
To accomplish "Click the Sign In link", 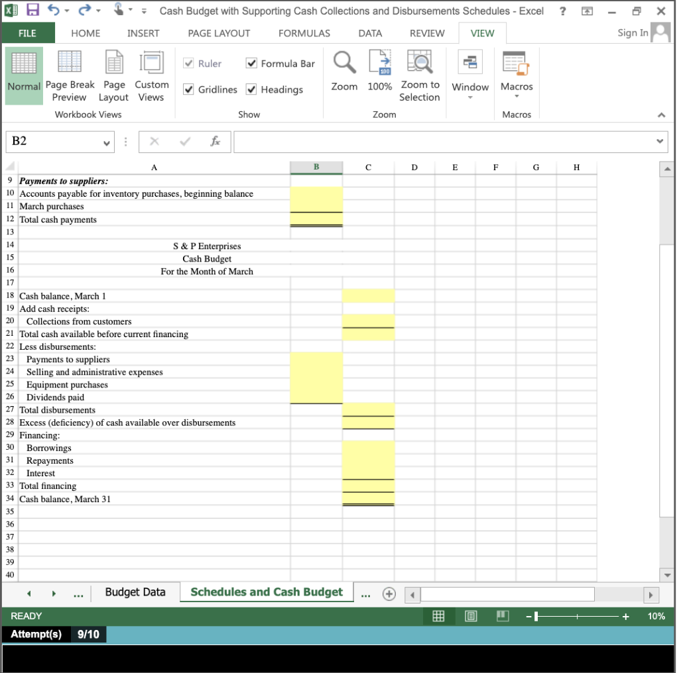I will click(x=632, y=32).
